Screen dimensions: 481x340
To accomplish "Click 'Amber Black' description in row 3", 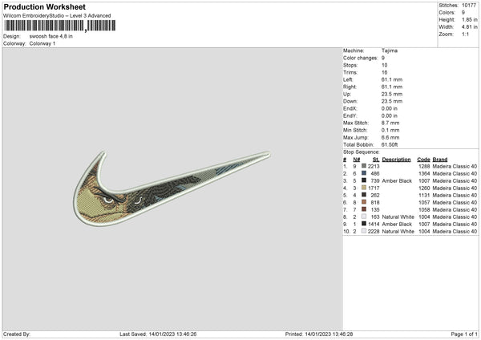I will click(397, 180).
